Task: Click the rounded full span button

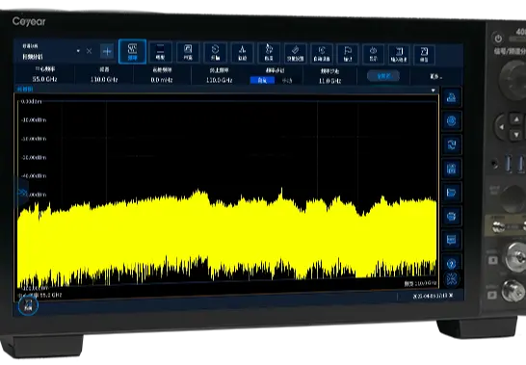Action: click(x=383, y=76)
